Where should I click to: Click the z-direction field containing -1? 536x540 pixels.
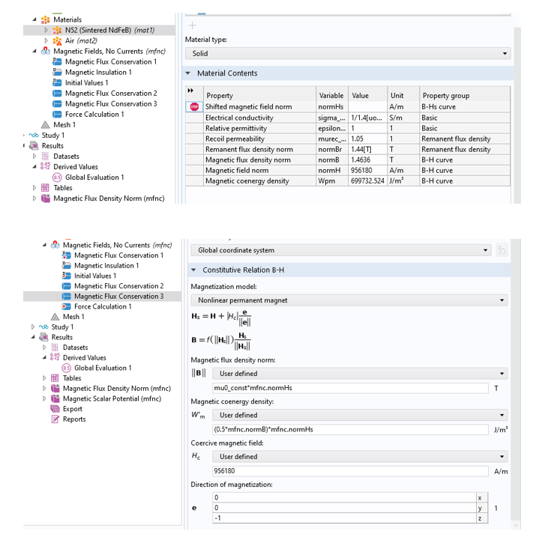[x=344, y=518]
